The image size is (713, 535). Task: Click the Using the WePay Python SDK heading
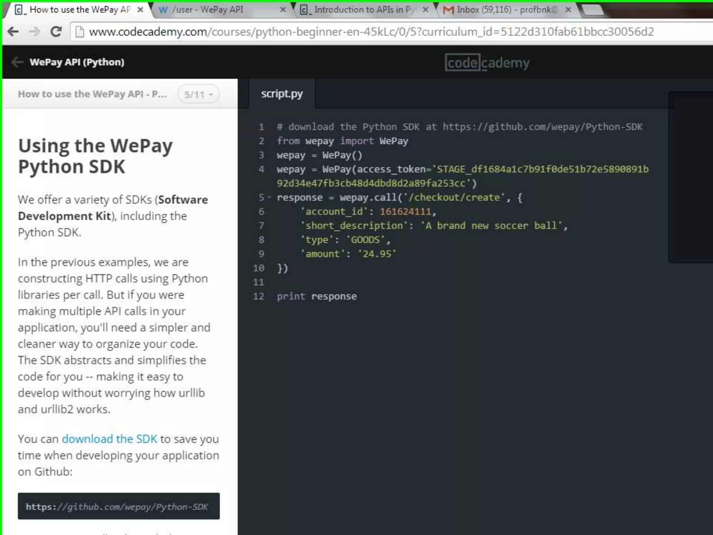95,156
